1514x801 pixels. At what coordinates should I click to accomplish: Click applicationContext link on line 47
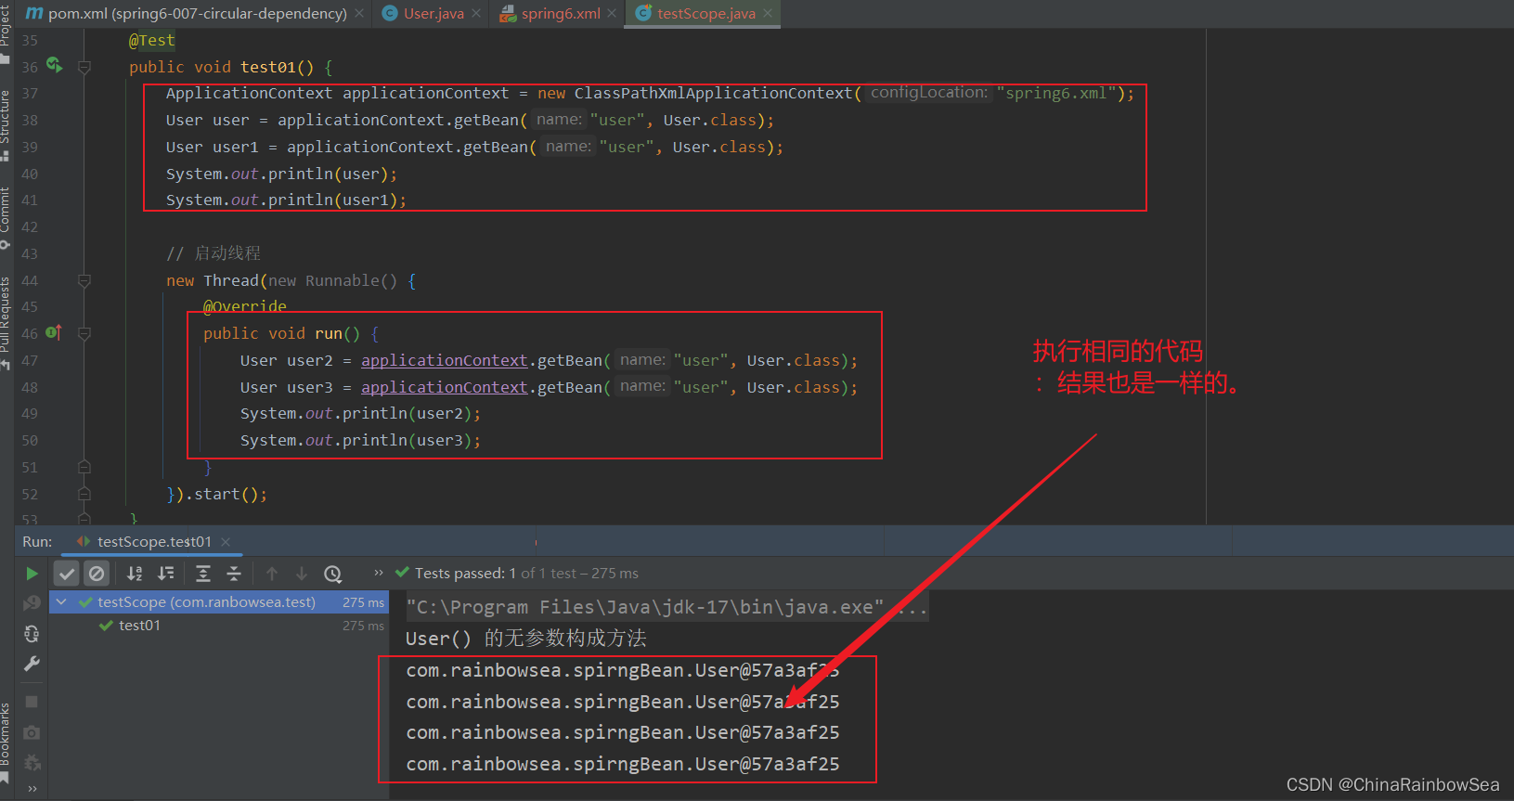(x=444, y=360)
